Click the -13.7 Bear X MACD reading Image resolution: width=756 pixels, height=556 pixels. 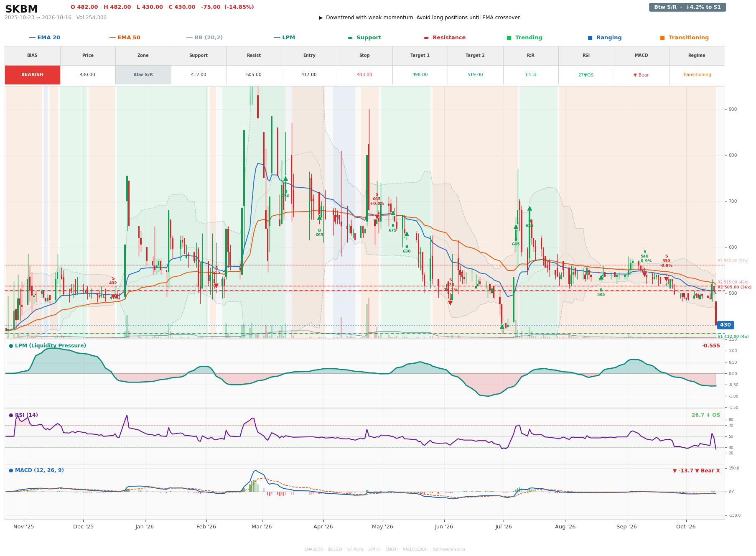point(696,471)
